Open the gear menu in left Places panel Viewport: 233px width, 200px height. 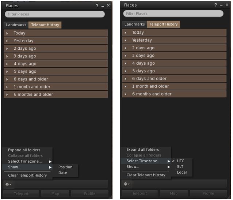pyautogui.click(x=8, y=185)
